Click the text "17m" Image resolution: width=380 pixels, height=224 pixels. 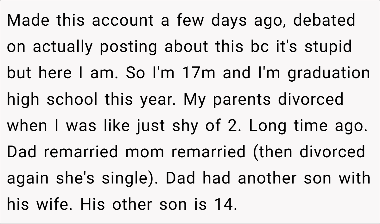[x=198, y=73]
